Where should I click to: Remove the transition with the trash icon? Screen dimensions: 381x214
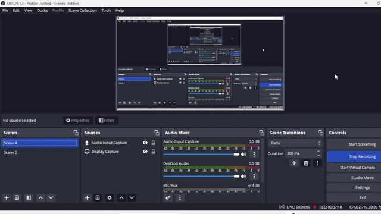tap(305, 163)
